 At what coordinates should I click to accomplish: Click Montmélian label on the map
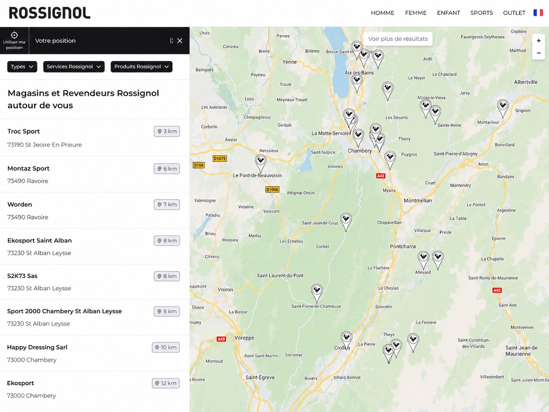click(418, 201)
